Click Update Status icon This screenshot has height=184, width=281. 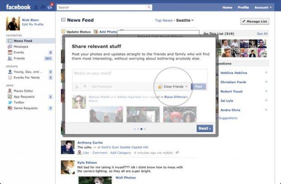[63, 32]
